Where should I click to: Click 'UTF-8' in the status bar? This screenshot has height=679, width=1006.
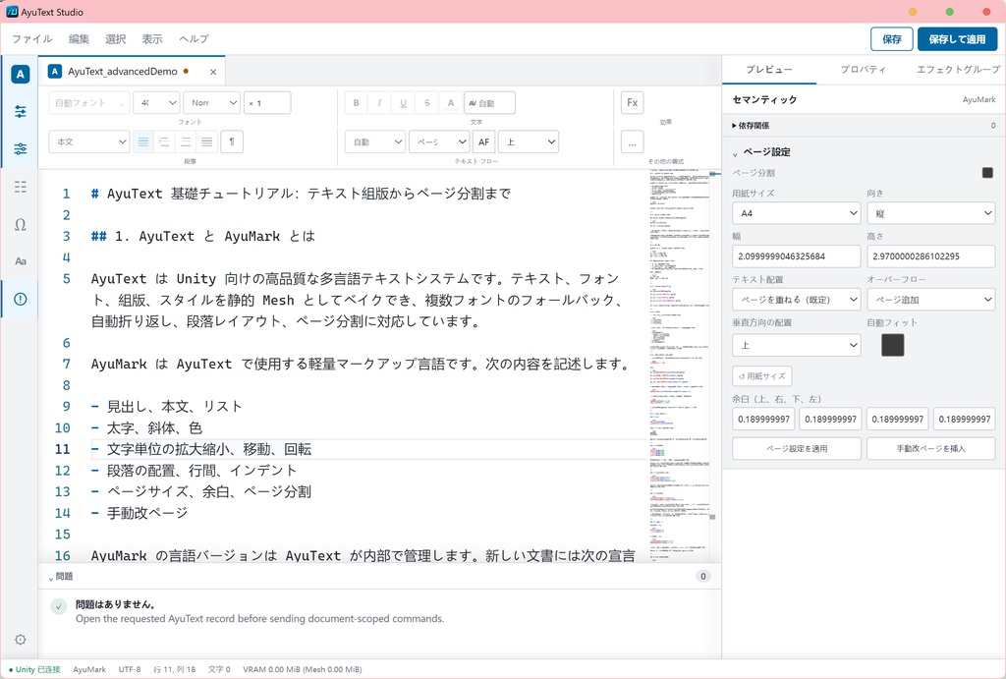[130, 669]
